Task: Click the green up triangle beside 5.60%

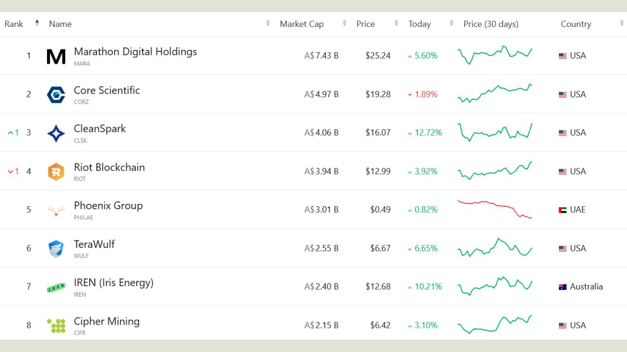Action: [x=410, y=56]
